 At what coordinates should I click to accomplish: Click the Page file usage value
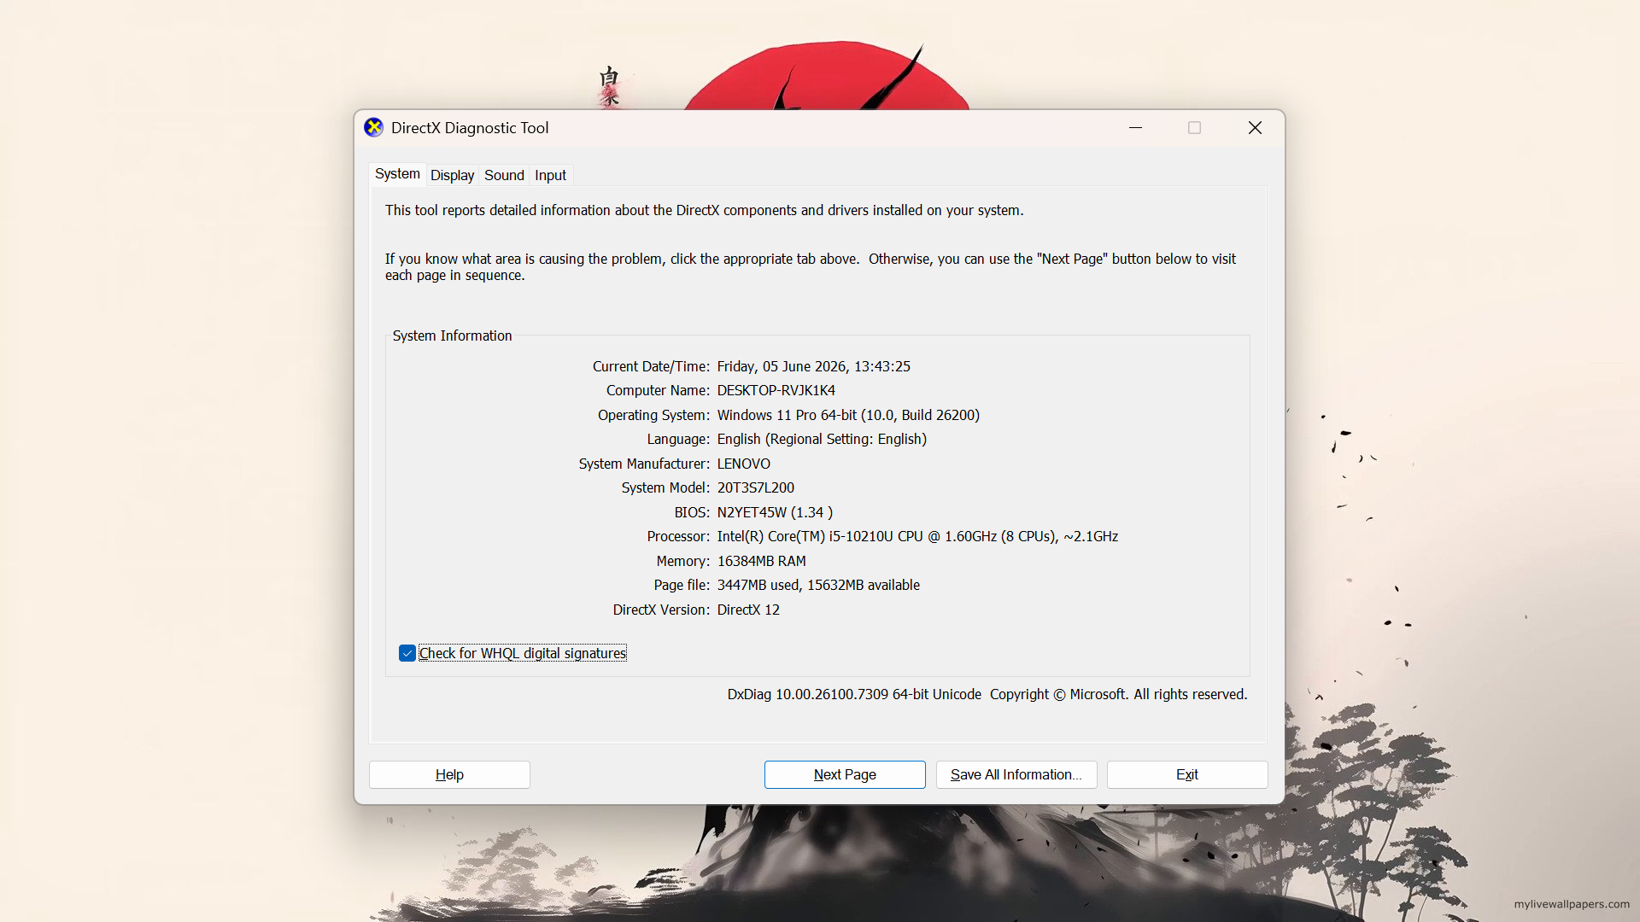818,585
